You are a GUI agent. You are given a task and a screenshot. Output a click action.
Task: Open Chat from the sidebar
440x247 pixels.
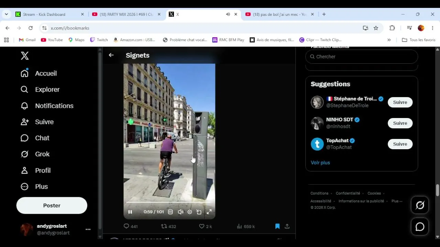pyautogui.click(x=35, y=138)
